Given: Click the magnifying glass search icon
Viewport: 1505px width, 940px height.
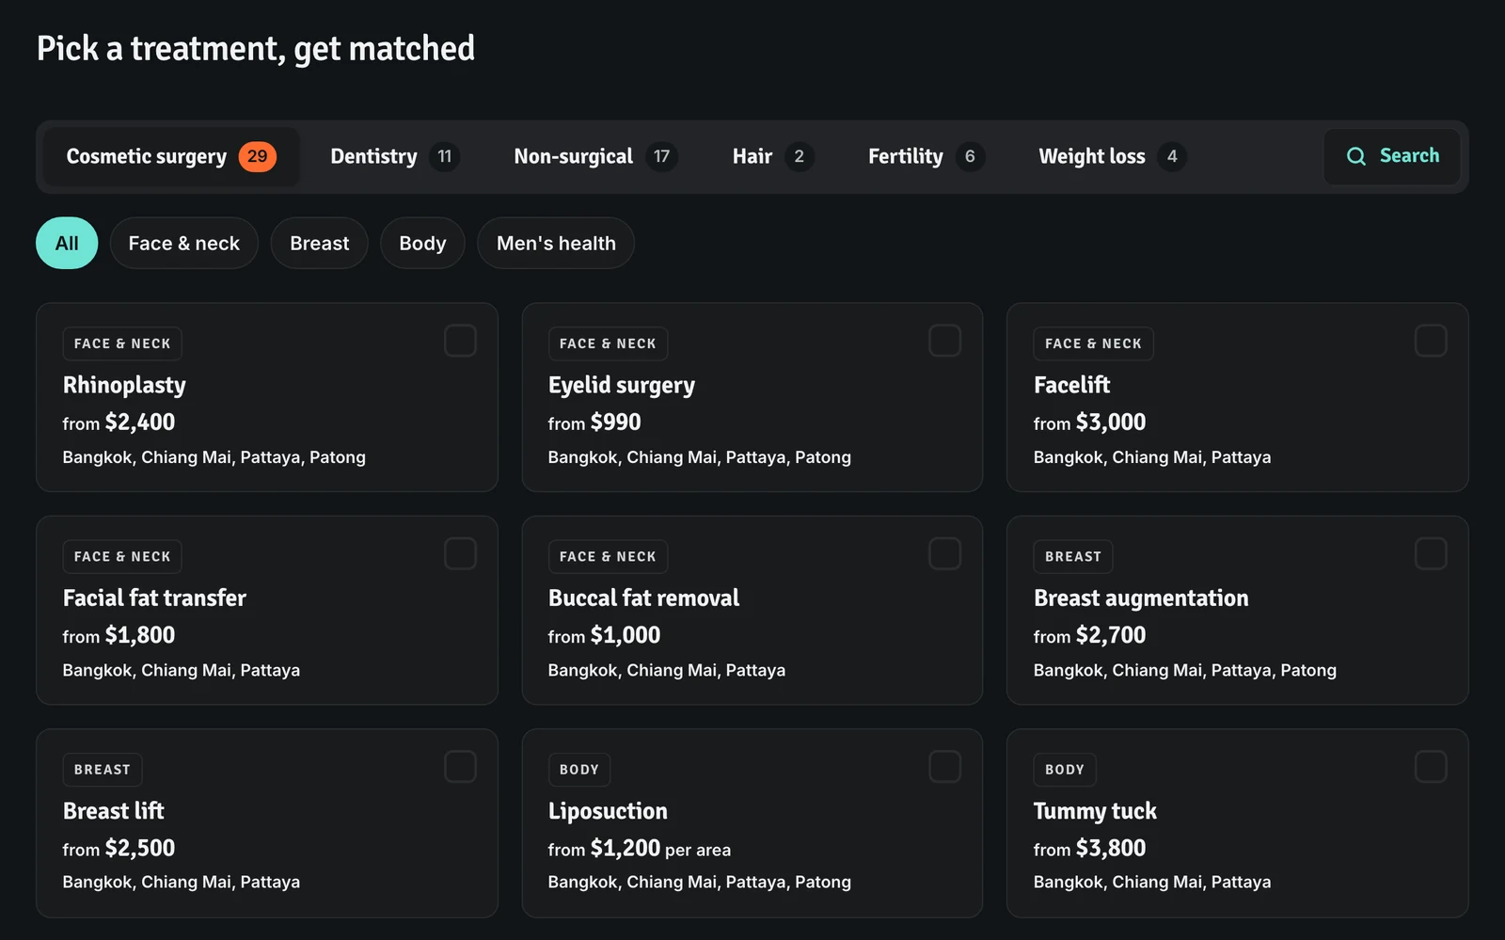Looking at the screenshot, I should [x=1355, y=156].
